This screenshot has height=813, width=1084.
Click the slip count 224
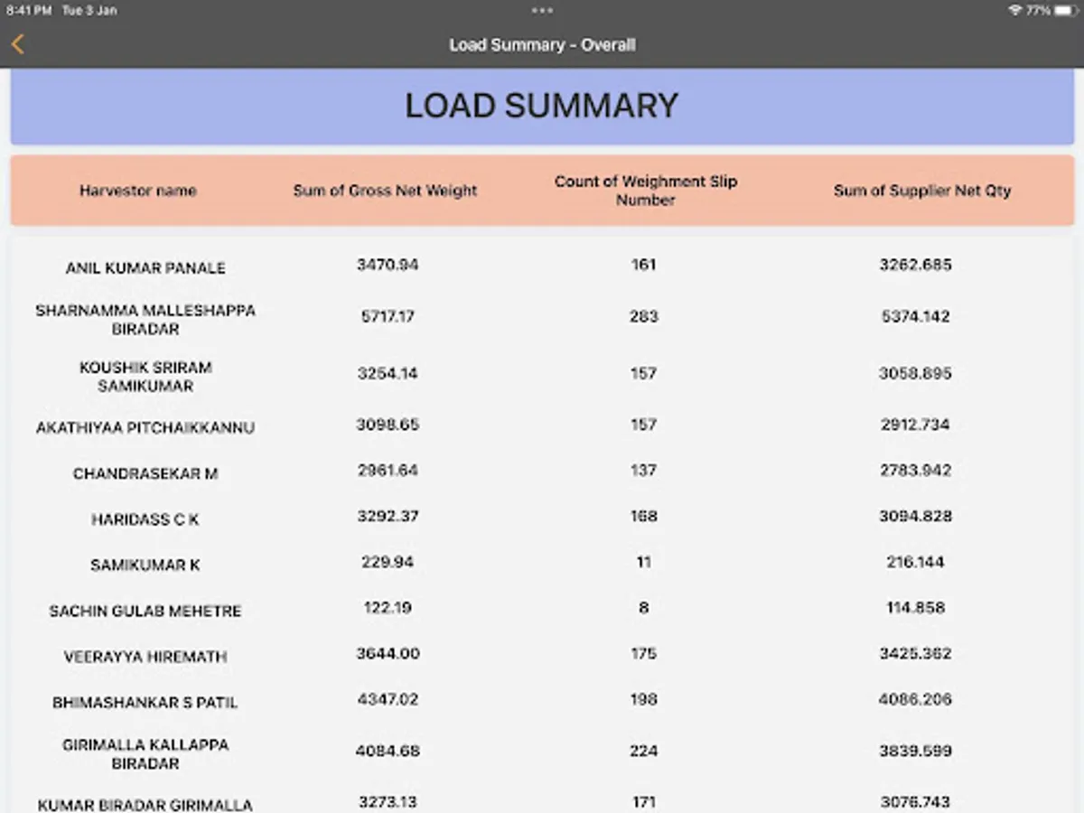click(643, 751)
